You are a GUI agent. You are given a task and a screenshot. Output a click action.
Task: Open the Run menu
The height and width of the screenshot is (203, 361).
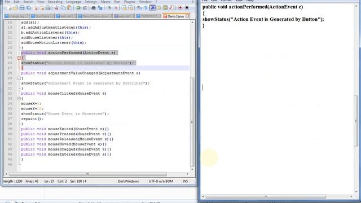pos(117,2)
